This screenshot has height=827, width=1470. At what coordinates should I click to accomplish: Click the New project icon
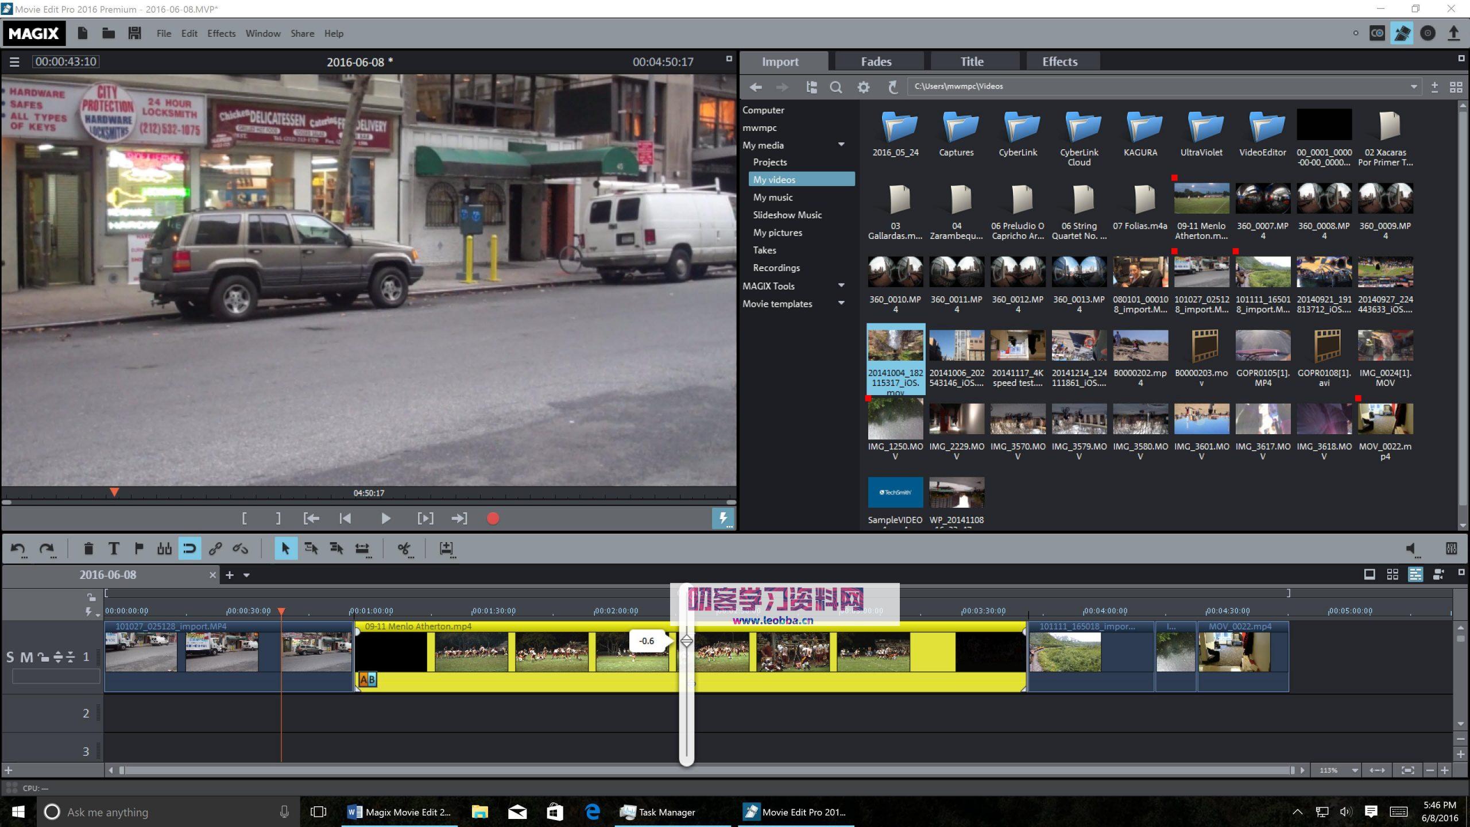(x=83, y=33)
